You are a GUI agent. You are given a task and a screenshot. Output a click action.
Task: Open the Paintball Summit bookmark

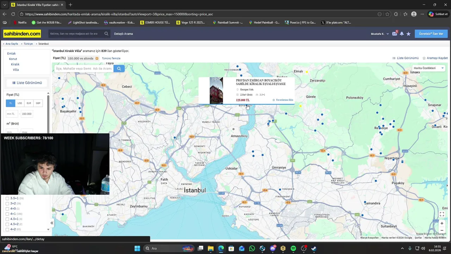click(228, 23)
